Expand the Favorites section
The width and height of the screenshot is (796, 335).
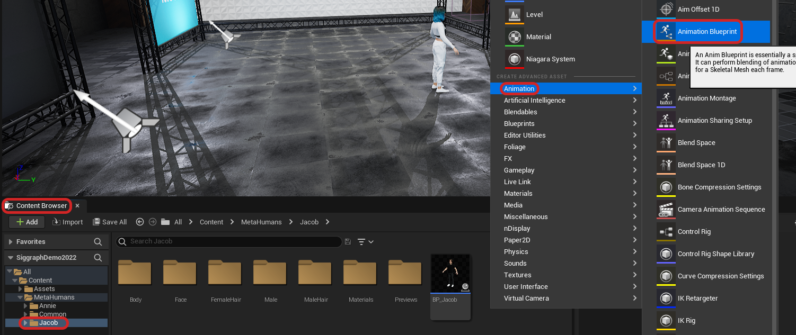(x=11, y=242)
